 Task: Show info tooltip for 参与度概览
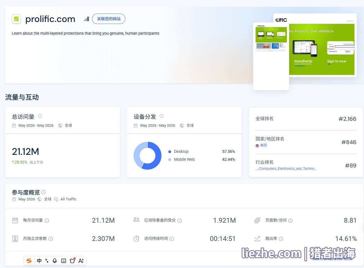click(x=43, y=192)
